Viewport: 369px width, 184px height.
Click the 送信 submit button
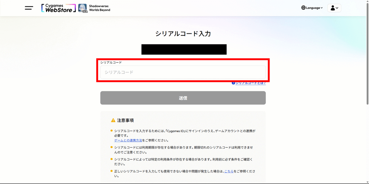183,98
